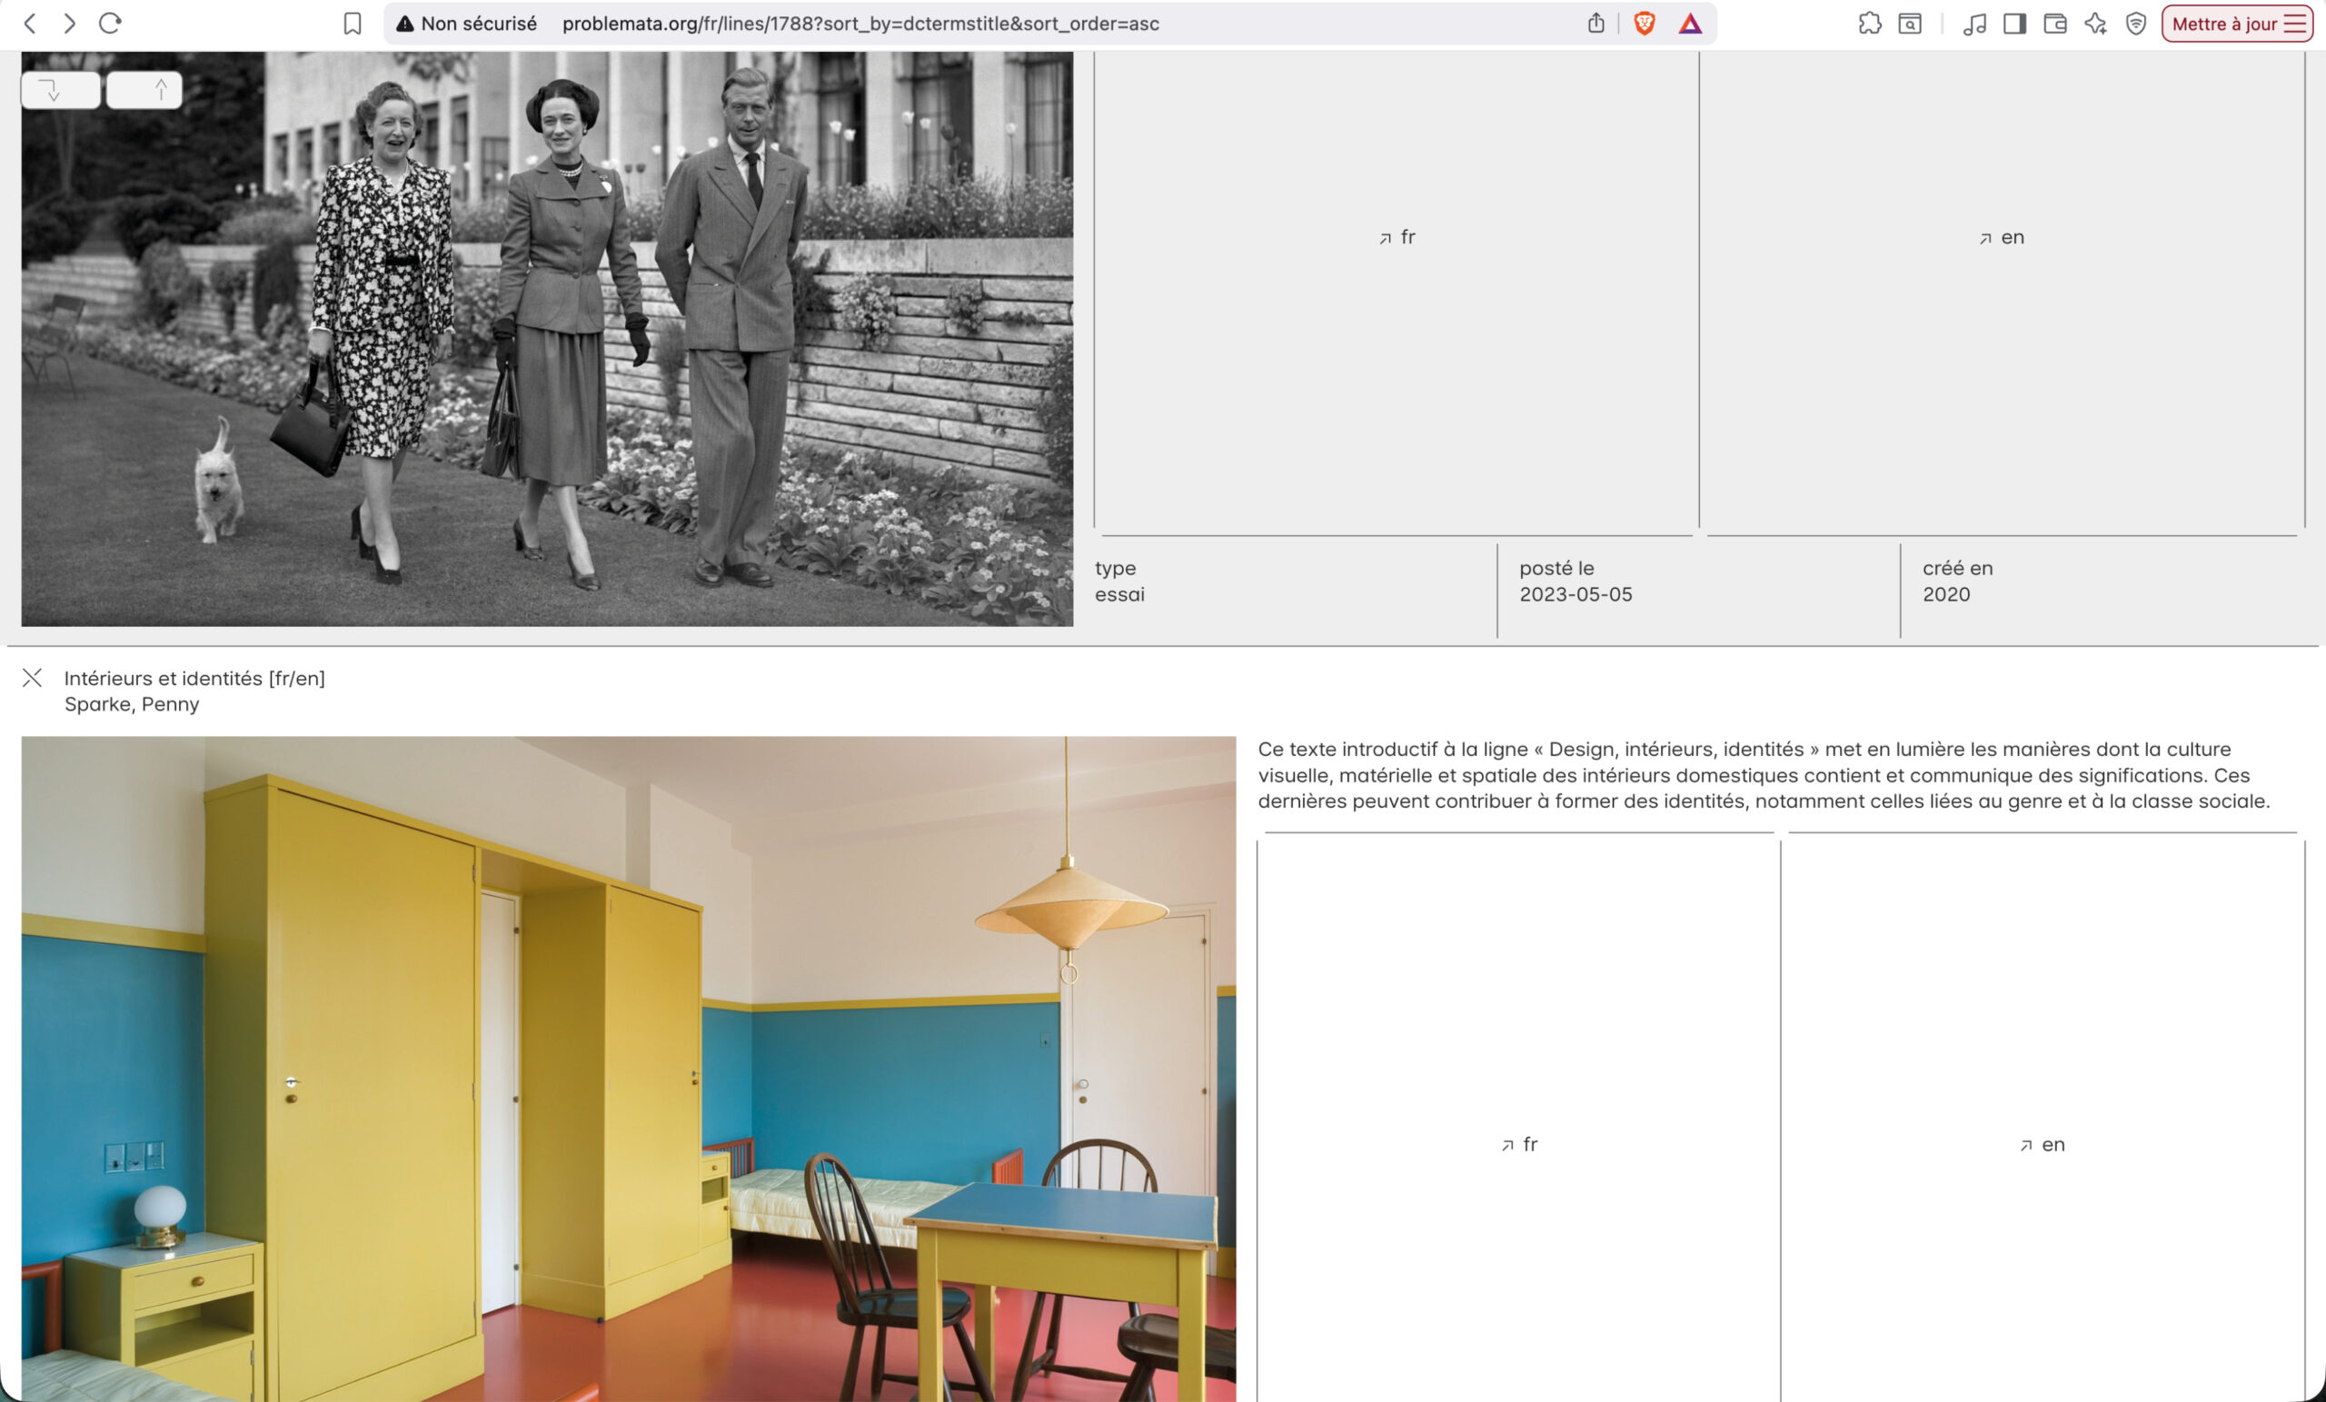Open the Brave VPN shield icon
This screenshot has height=1402, width=2326.
[x=2136, y=24]
